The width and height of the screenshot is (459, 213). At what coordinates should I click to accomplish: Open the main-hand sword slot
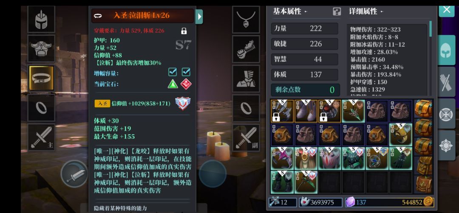tap(41, 137)
